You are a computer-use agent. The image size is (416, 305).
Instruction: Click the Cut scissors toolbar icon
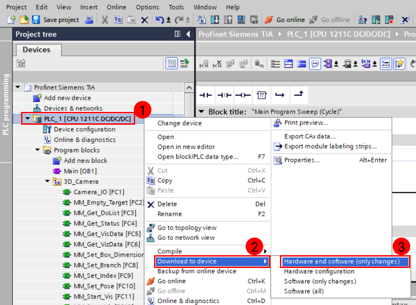[105, 20]
